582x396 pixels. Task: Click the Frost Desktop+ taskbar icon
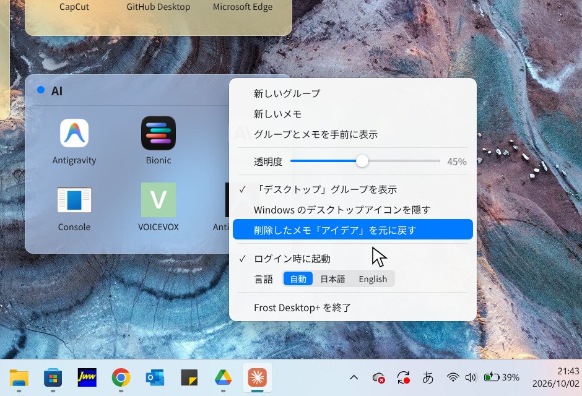[x=257, y=378]
